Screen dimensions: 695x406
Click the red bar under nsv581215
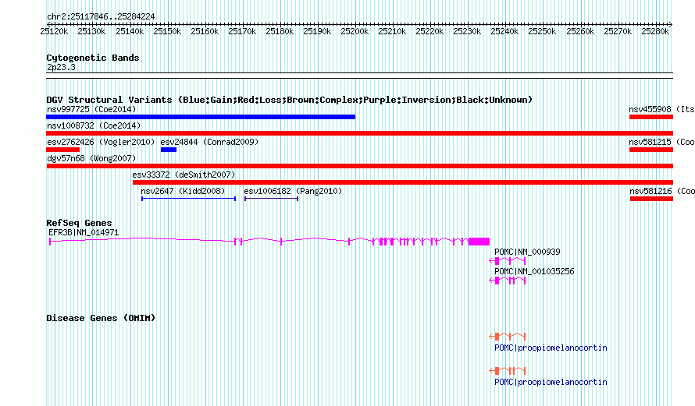pyautogui.click(x=651, y=150)
